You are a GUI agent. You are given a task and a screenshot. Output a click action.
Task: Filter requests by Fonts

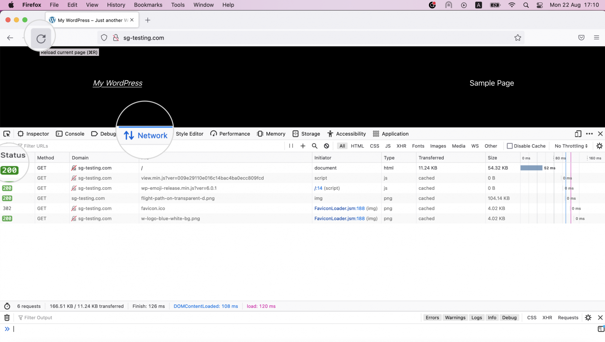pyautogui.click(x=418, y=146)
